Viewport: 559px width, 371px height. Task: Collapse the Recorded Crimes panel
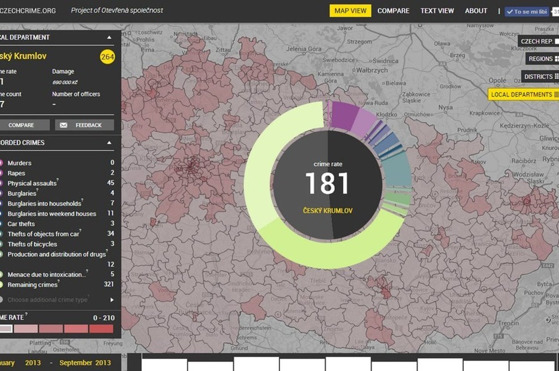coord(109,143)
